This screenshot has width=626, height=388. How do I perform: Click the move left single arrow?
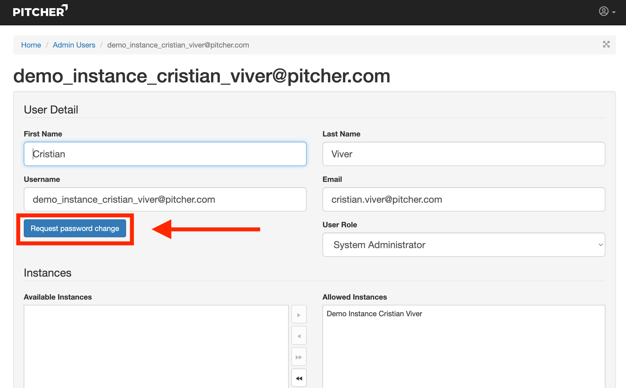[x=299, y=336]
